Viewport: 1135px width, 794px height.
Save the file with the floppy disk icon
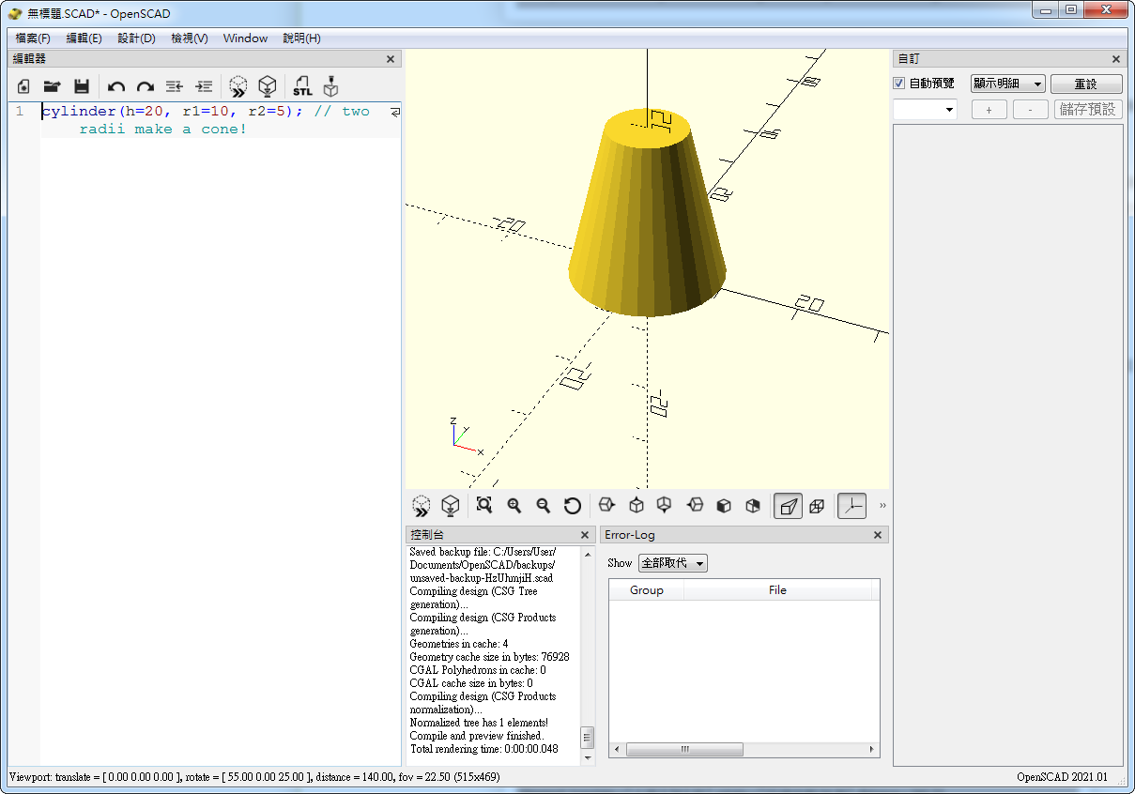pyautogui.click(x=82, y=86)
